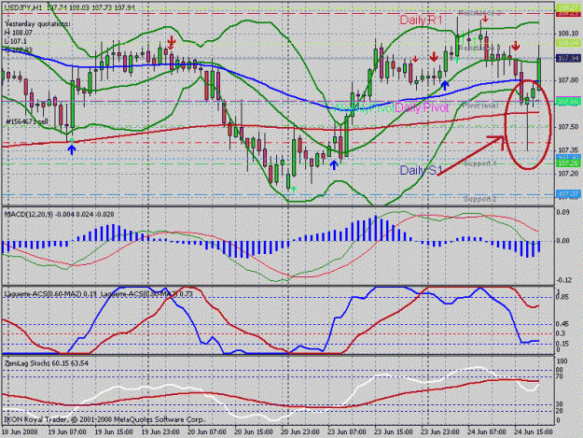Viewport: 583px width, 438px height.
Task: Select the 'Daily S1' chart label
Action: pyautogui.click(x=422, y=170)
